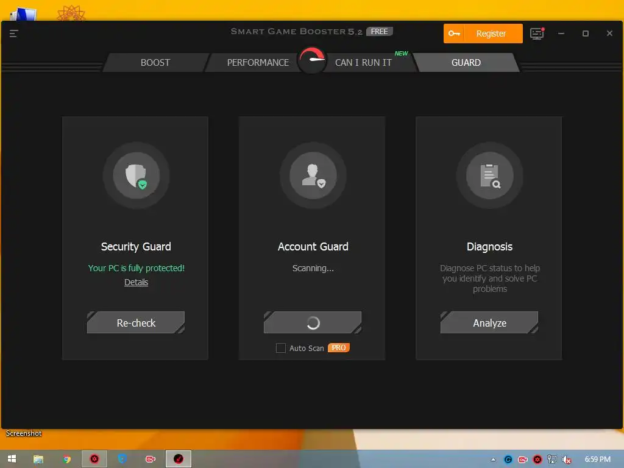Click "Your PC is fully protected!" text
The height and width of the screenshot is (468, 624).
tap(136, 268)
